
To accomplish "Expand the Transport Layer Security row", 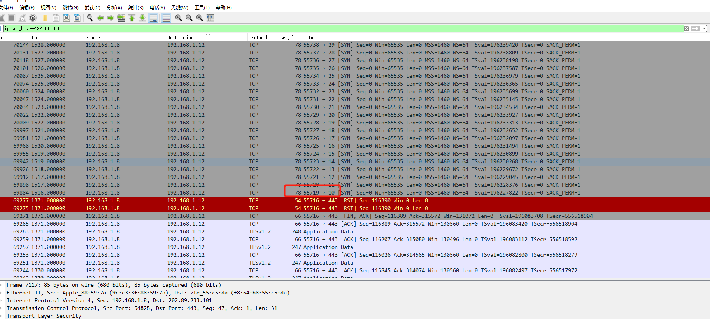I will (2, 316).
